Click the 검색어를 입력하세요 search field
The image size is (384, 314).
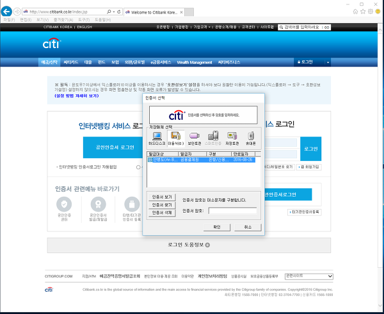[x=302, y=27]
